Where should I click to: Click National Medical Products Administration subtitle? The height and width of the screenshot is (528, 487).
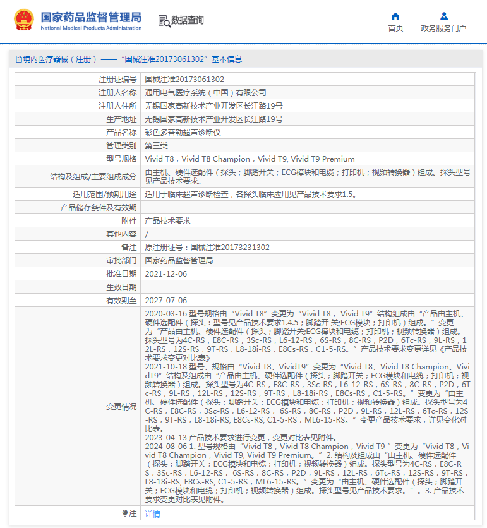tap(91, 28)
